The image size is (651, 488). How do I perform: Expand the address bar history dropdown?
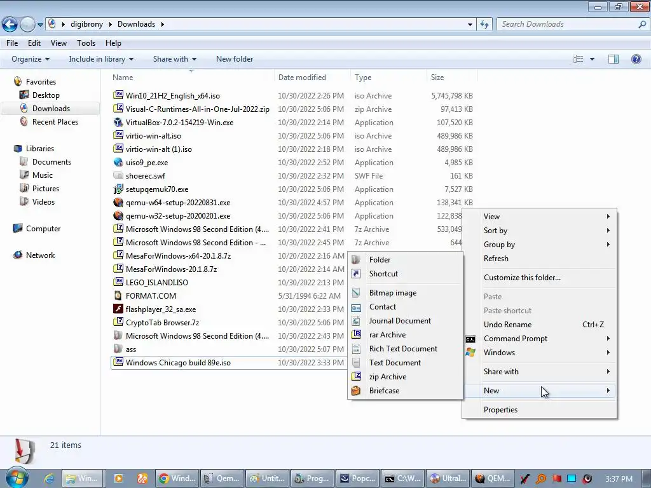click(470, 25)
